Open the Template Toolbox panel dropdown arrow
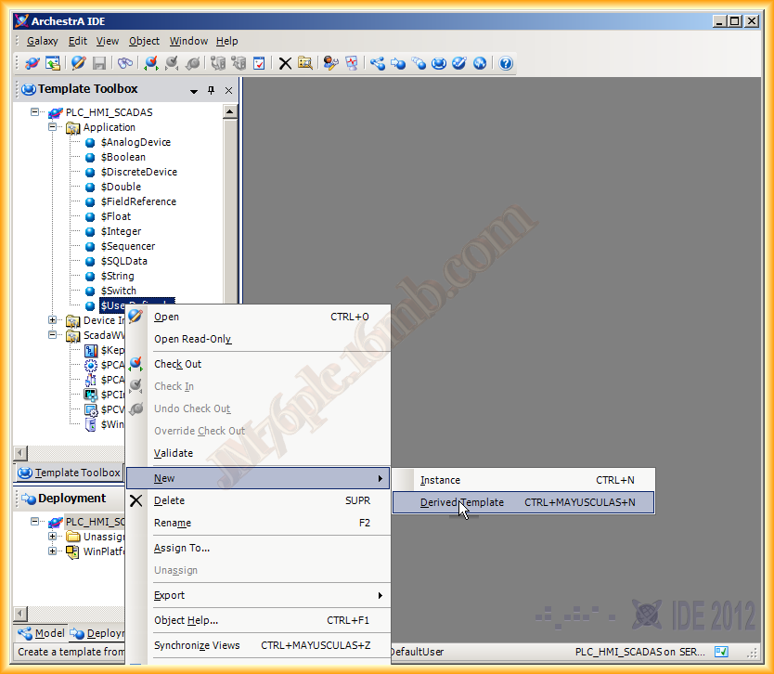 pyautogui.click(x=194, y=90)
